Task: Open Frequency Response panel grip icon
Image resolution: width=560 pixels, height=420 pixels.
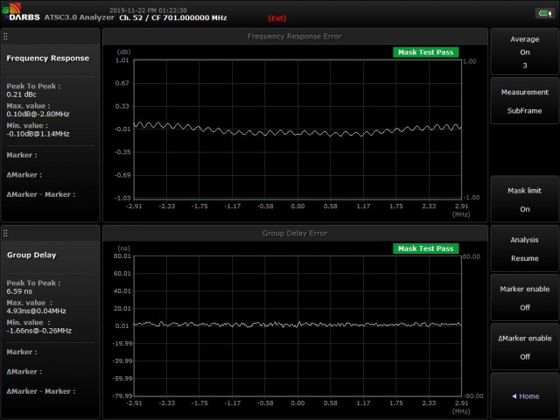Action: [5, 37]
